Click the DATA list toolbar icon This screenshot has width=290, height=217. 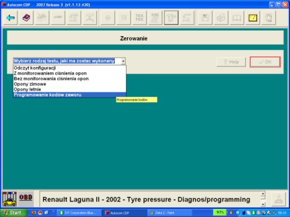pos(155,18)
